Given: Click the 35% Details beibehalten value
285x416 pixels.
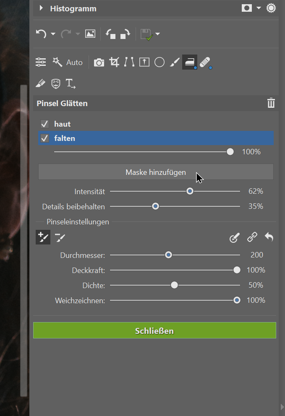Looking at the screenshot, I should tap(256, 206).
